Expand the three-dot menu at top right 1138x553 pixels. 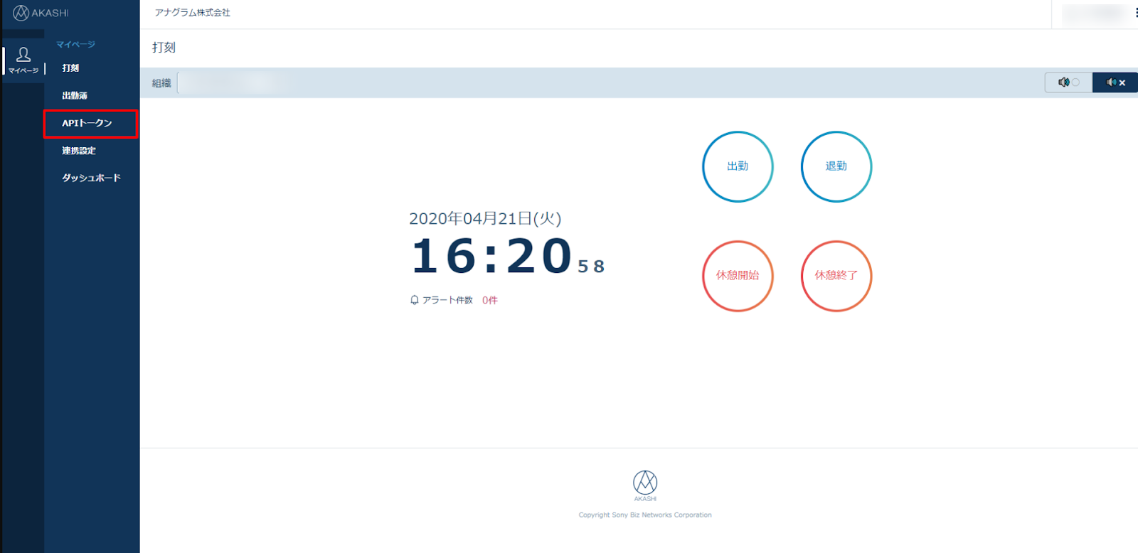[x=1135, y=13]
